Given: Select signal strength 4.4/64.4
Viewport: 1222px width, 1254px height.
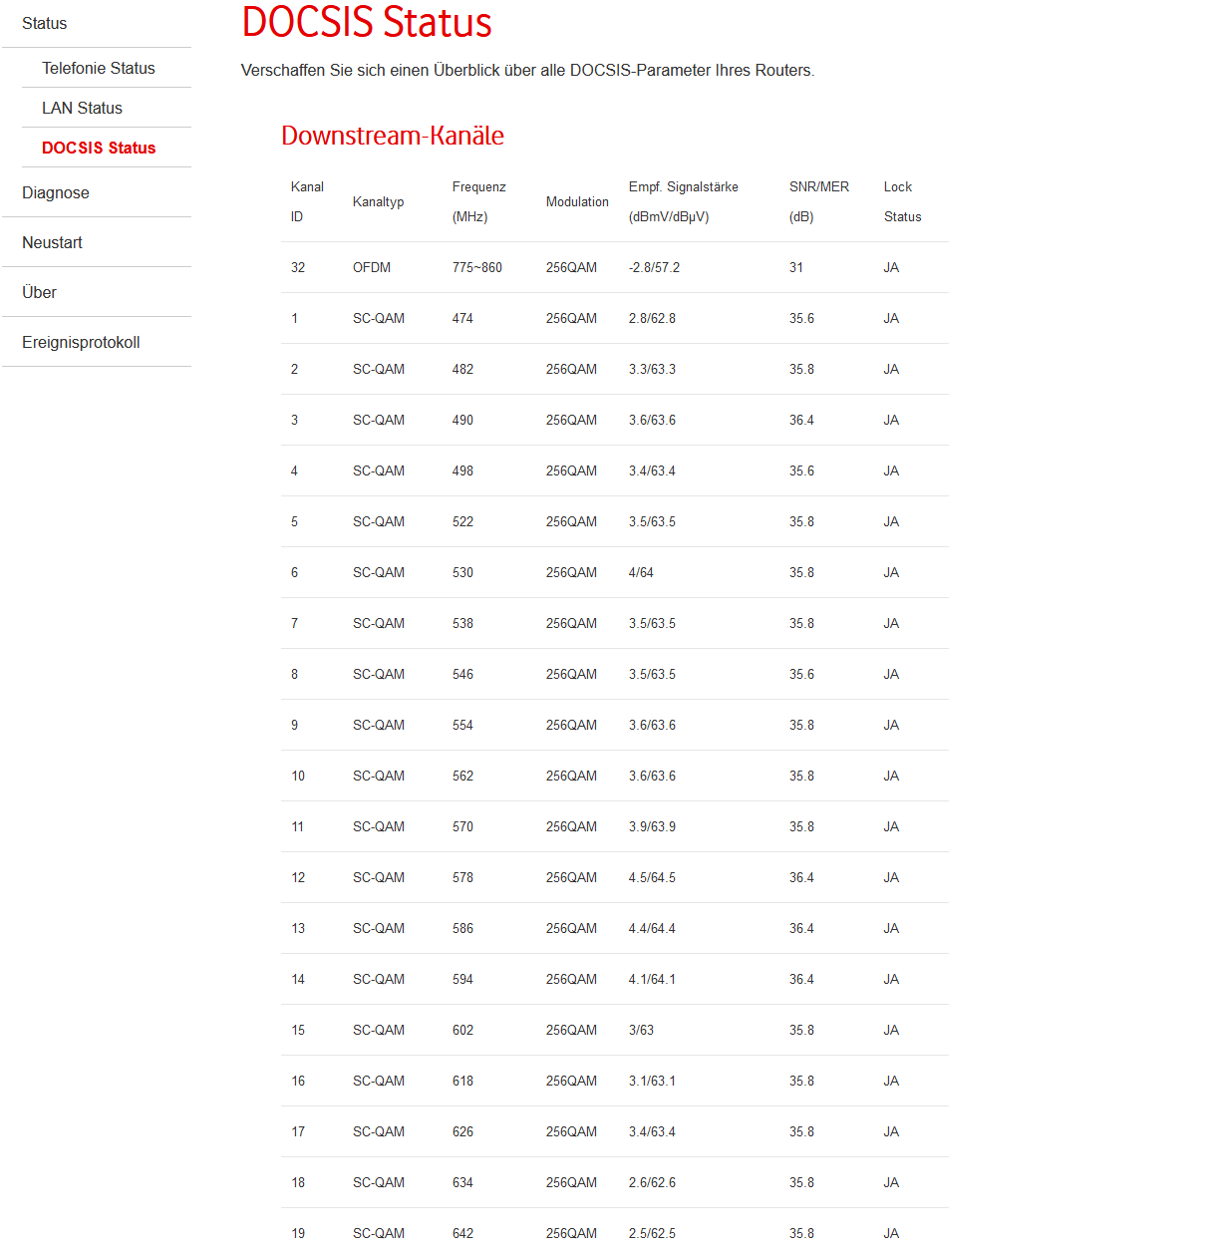Looking at the screenshot, I should pos(652,928).
